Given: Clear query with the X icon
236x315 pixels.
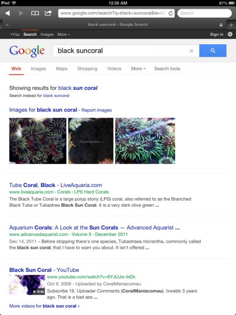Looking at the screenshot, I should [191, 51].
